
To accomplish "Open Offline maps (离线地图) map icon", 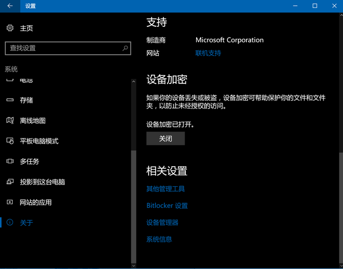I will click(10, 120).
